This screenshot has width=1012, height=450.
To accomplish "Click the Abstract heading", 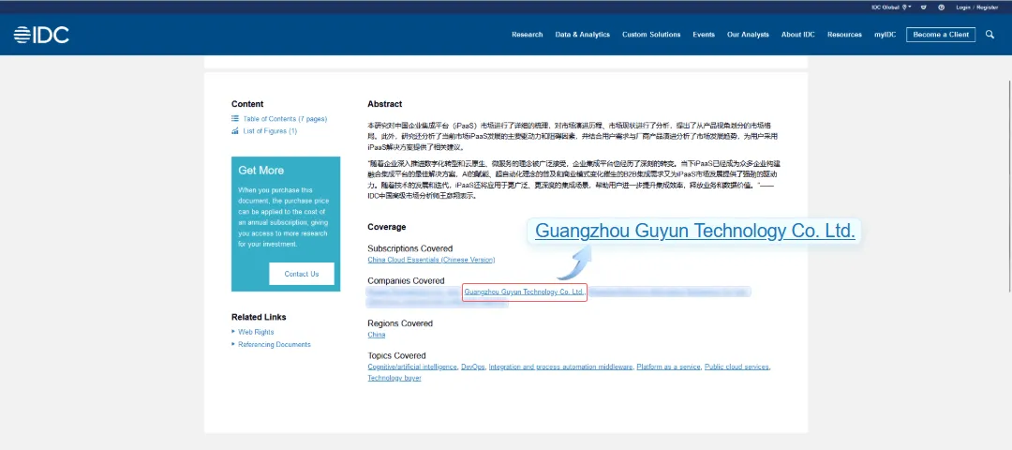I will tap(385, 104).
